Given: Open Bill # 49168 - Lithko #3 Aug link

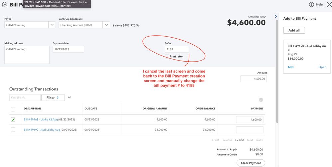Looking at the screenshot, I should [x=41, y=119].
